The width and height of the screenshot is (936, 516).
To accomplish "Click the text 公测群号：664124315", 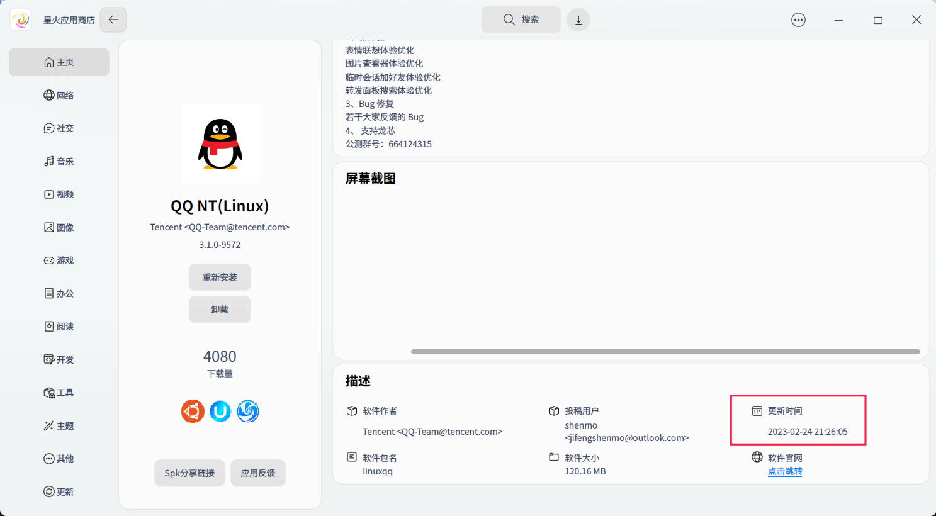I will tap(388, 144).
